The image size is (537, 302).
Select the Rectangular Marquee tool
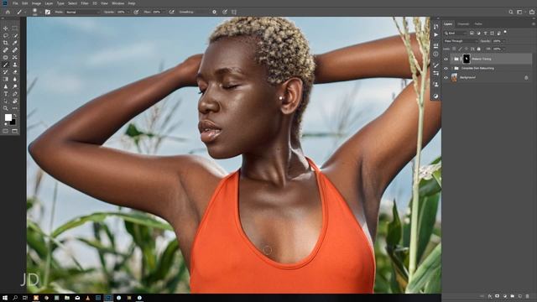pyautogui.click(x=15, y=29)
